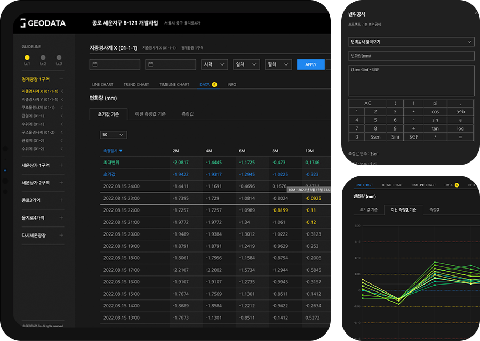This screenshot has height=341, width=480.
Task: Click the AC key on the formula keypad
Action: [367, 103]
